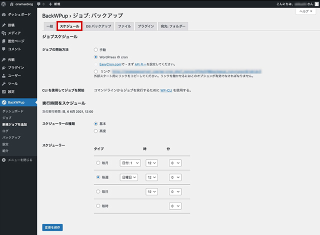
Task: Select 毎時 schedule radio button
Action: tap(98, 206)
